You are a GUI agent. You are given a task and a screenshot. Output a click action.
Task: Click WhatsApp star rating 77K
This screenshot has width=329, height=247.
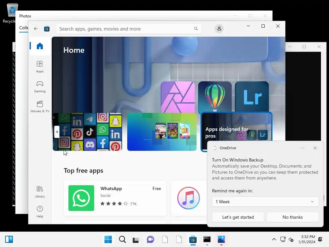pyautogui.click(x=119, y=204)
